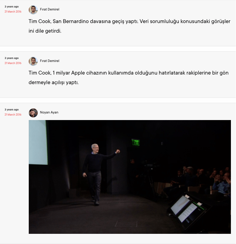Click the '3 years ago' label on first post

tap(11, 7)
